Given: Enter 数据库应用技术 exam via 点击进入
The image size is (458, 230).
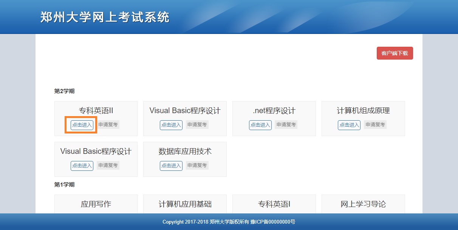Looking at the screenshot, I should [x=171, y=166].
